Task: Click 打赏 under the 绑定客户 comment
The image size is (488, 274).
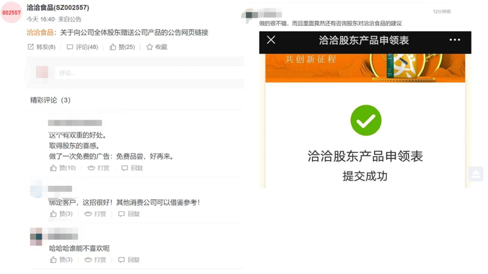Action: [x=95, y=214]
